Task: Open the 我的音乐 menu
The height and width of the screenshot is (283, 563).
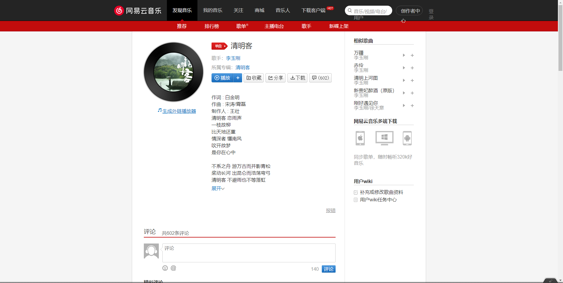Action: point(213,10)
